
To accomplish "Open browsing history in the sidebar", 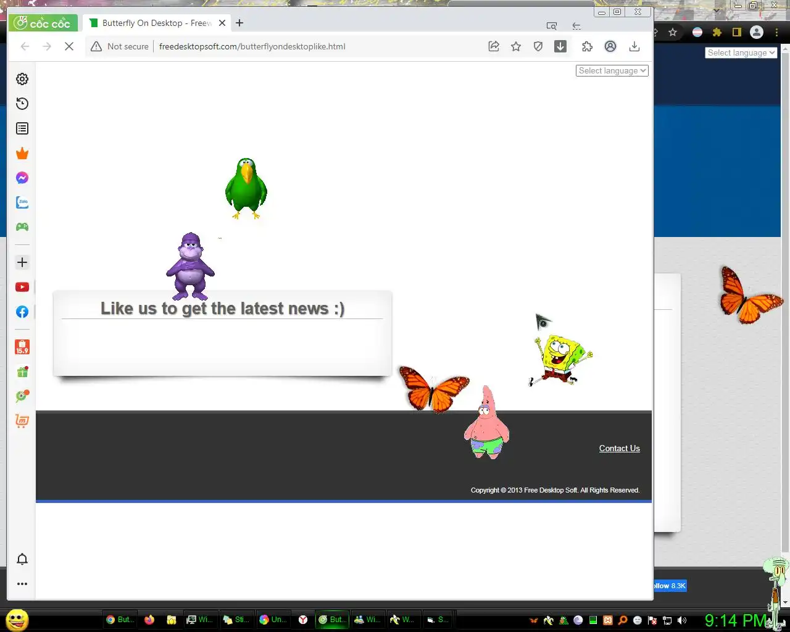I will [x=22, y=104].
